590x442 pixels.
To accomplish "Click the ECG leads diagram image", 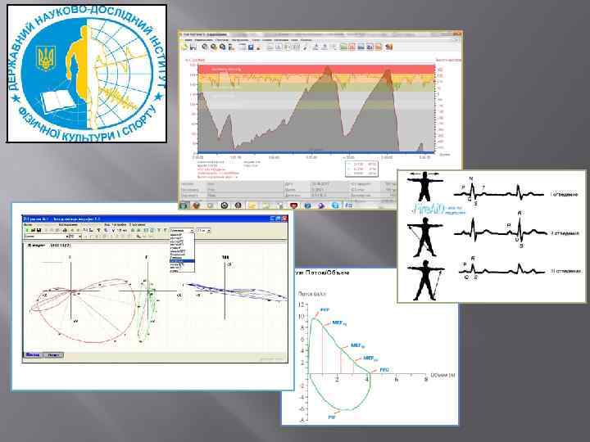I will point(492,236).
